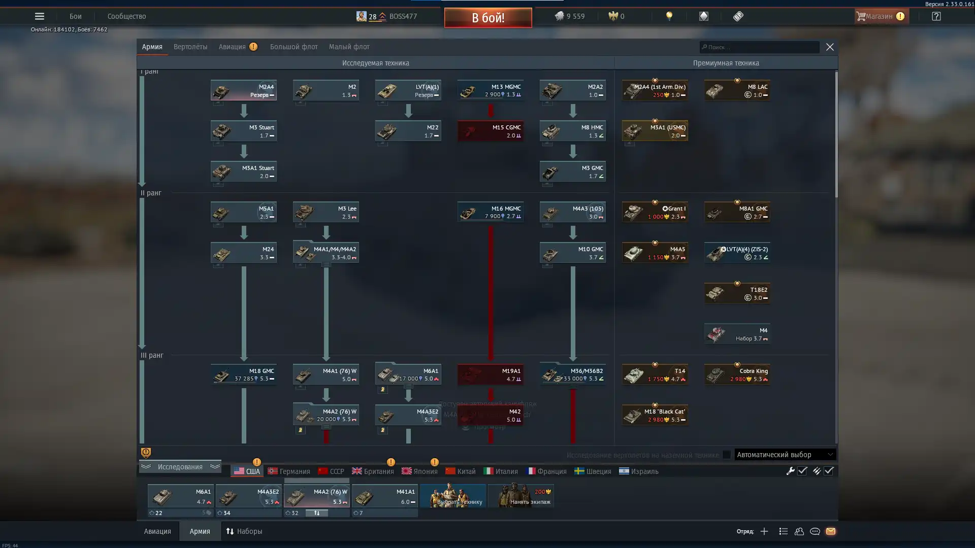
Task: Select the M41A1 crew slot
Action: (x=384, y=496)
